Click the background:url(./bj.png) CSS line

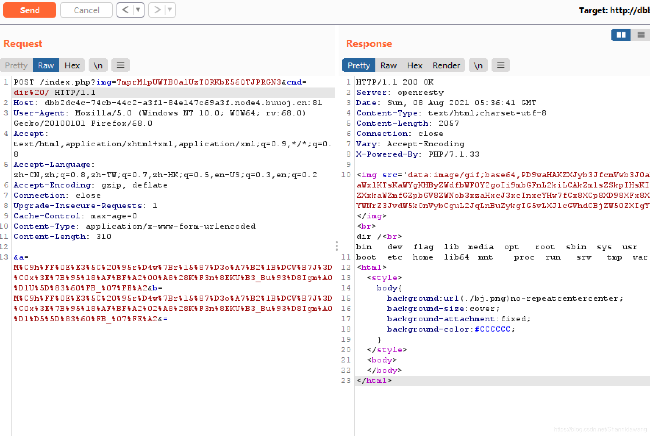click(505, 298)
